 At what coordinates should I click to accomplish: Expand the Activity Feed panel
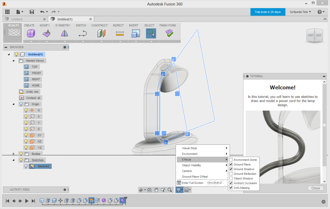coord(65,190)
